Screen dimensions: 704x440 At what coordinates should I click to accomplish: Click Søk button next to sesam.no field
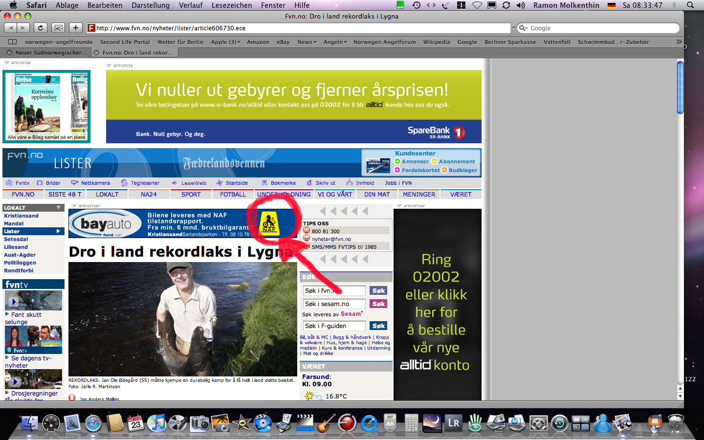pyautogui.click(x=378, y=304)
